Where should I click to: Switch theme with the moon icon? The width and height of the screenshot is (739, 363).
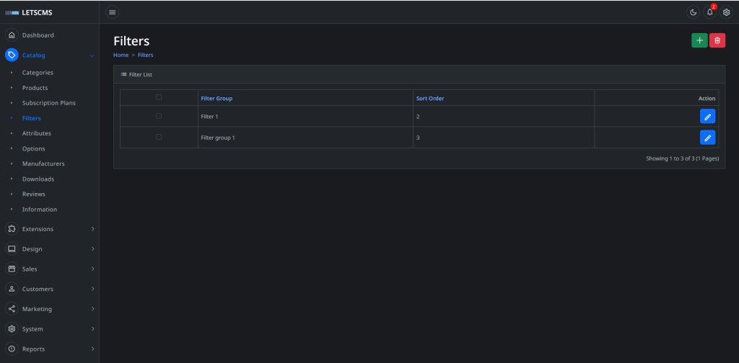click(x=693, y=12)
